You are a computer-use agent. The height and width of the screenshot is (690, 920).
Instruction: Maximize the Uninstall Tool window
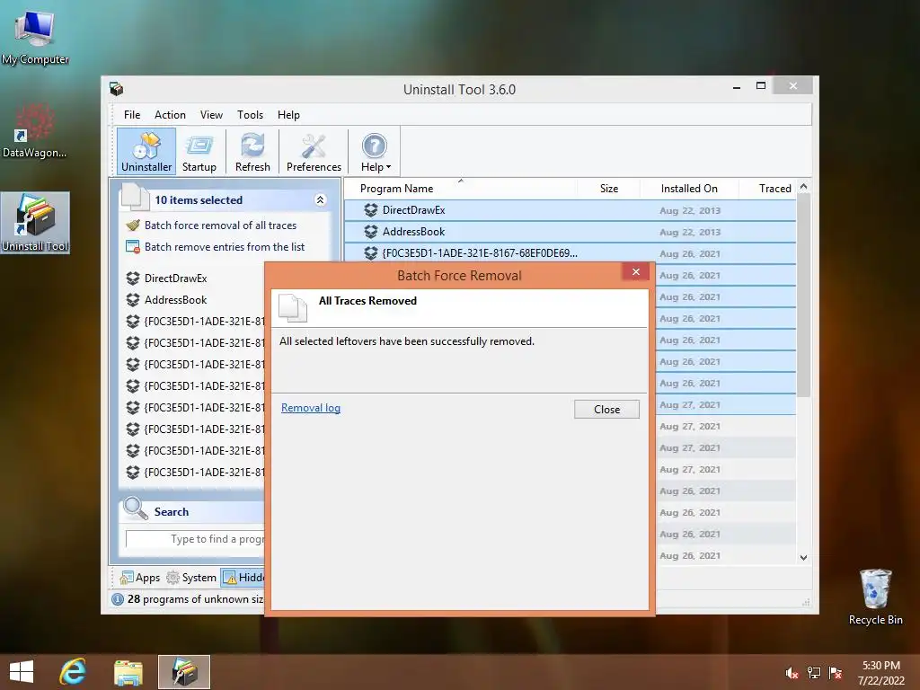click(760, 86)
